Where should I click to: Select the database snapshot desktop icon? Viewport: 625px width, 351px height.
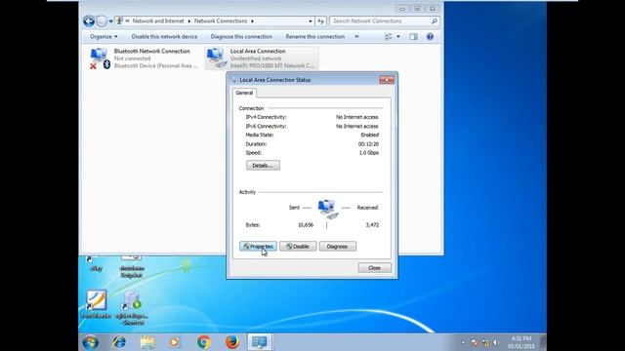click(131, 267)
